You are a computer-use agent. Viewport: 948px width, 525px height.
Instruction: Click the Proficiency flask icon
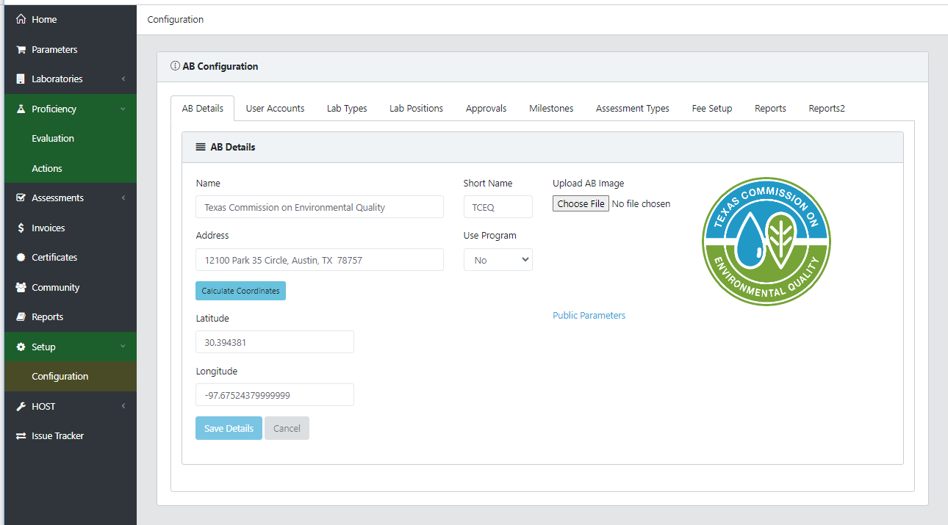[x=21, y=109]
